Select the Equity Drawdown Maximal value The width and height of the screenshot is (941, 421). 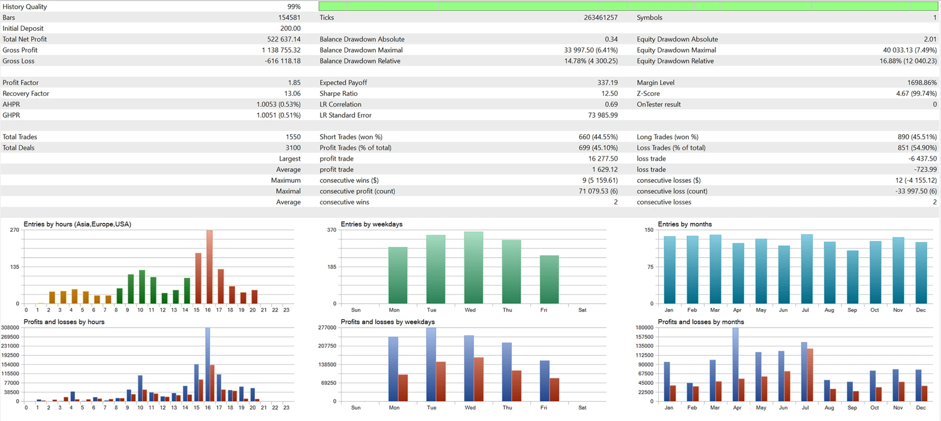(909, 50)
